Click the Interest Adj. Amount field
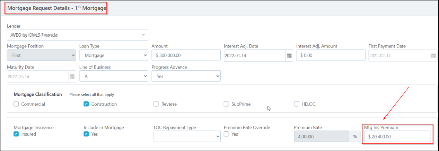Image resolution: width=439 pixels, height=151 pixels. pos(330,55)
